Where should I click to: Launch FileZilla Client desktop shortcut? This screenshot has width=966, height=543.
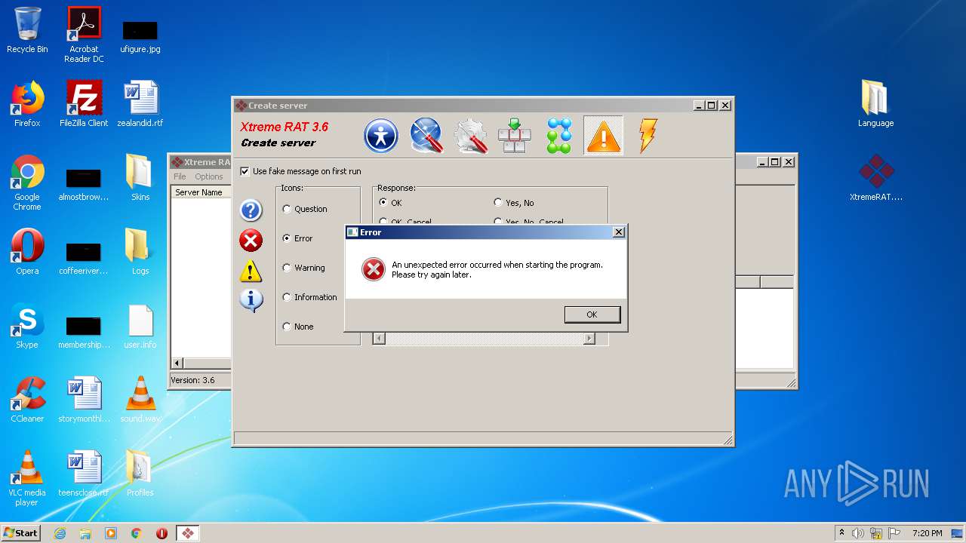pyautogui.click(x=84, y=104)
